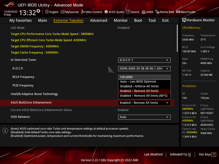Click the BCLK Frequency value field

click(144, 77)
